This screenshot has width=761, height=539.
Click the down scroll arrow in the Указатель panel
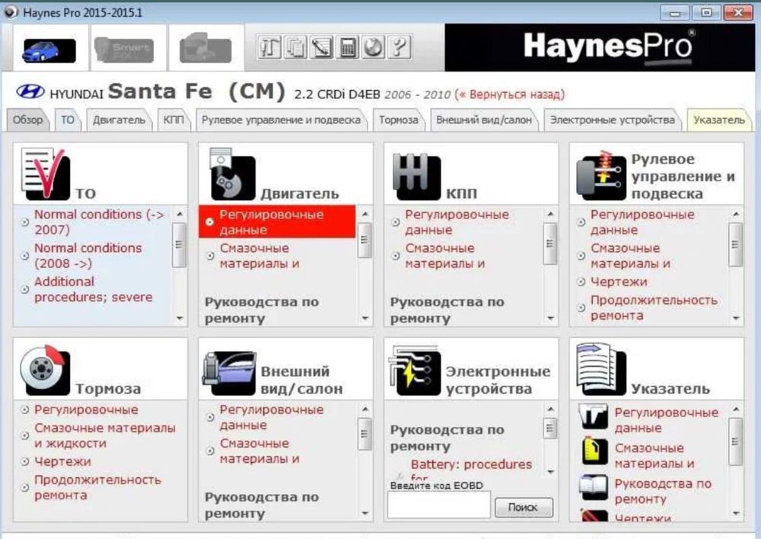736,513
